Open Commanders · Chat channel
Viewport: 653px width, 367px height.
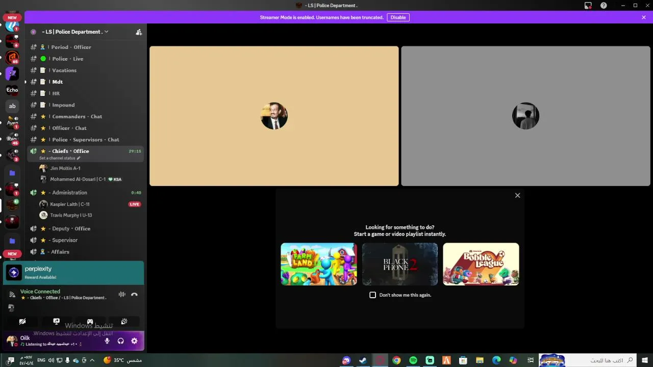(85, 116)
